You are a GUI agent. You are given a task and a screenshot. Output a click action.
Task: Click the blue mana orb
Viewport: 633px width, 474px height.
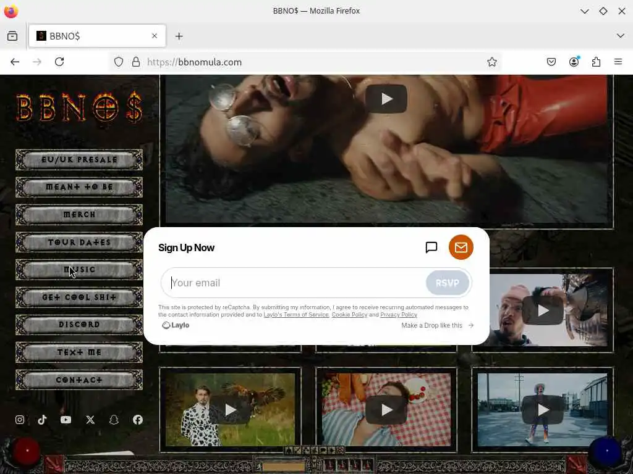pyautogui.click(x=607, y=451)
